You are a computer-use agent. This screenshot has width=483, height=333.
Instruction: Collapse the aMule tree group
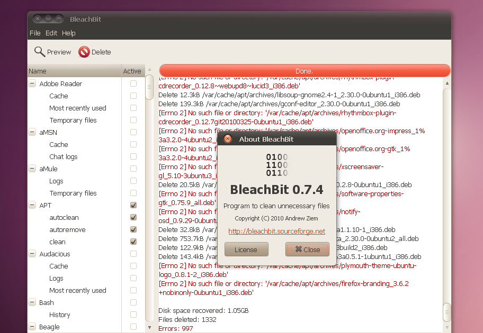(32, 169)
